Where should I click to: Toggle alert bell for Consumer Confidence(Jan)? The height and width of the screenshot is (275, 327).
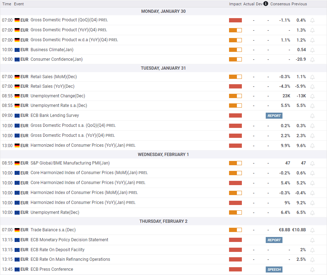[x=312, y=60]
